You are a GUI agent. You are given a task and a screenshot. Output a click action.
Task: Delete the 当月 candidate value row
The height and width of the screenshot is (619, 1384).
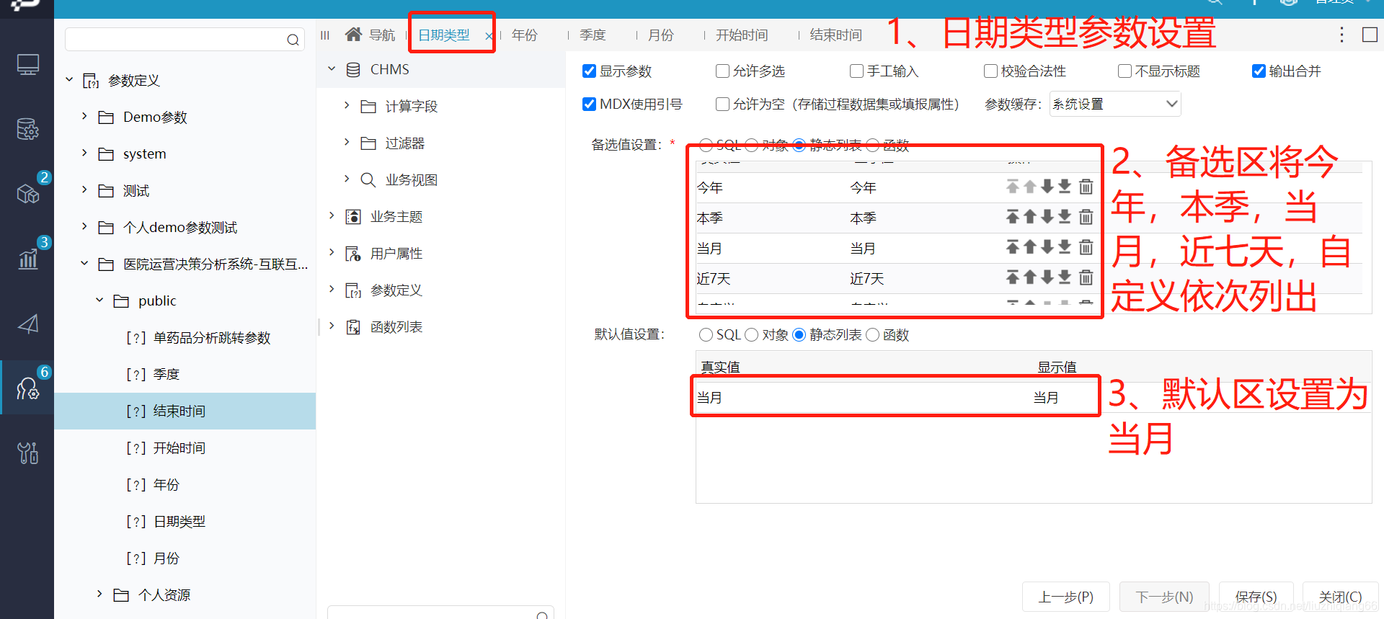(1086, 248)
